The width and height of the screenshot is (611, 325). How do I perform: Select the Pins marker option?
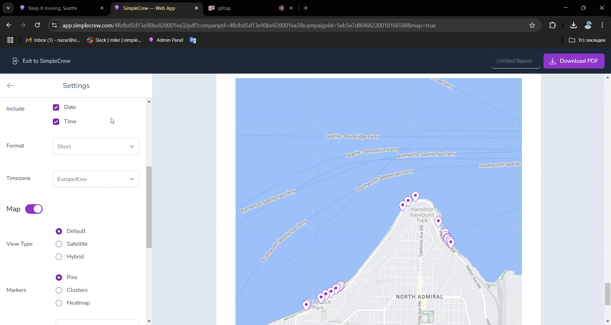pos(59,278)
